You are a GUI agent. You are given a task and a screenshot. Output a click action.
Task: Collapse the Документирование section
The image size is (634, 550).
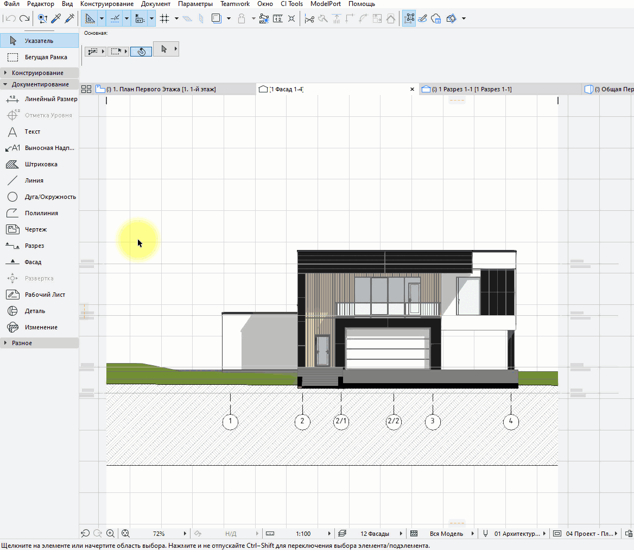(x=40, y=84)
